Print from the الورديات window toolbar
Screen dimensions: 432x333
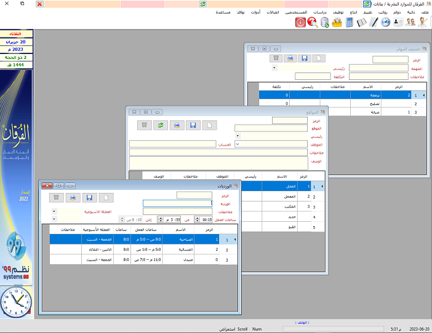73,197
